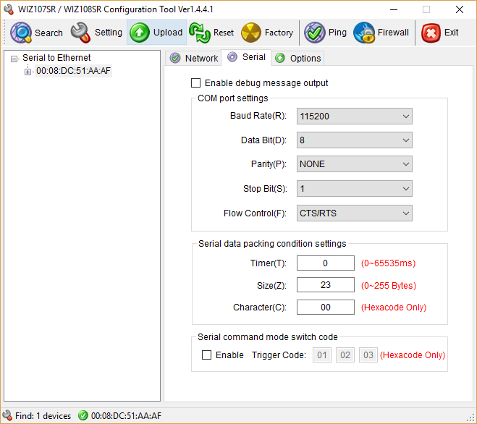Click the '(0~65535ms)' hint text
The height and width of the screenshot is (424, 477).
pos(388,263)
